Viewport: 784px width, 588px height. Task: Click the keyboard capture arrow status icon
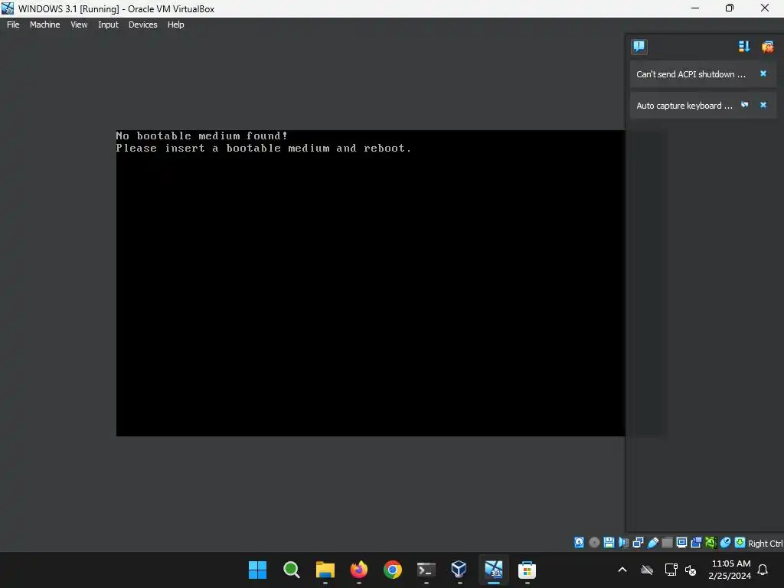click(740, 543)
